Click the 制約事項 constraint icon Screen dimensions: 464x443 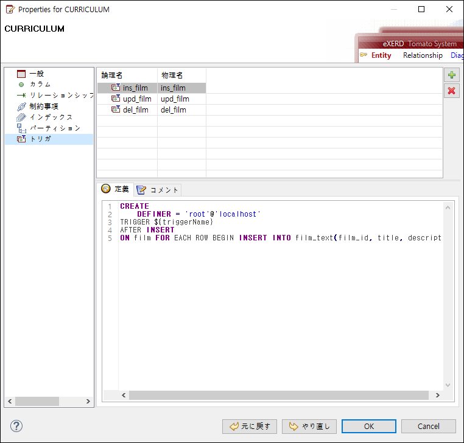pyautogui.click(x=21, y=106)
